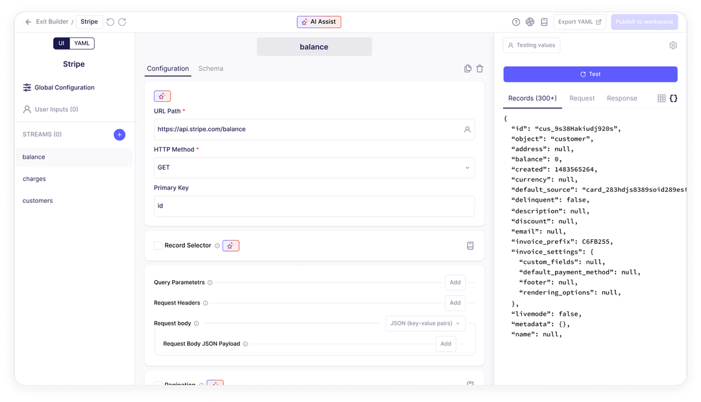Switch to the Response tab
701x402 pixels.
point(622,99)
